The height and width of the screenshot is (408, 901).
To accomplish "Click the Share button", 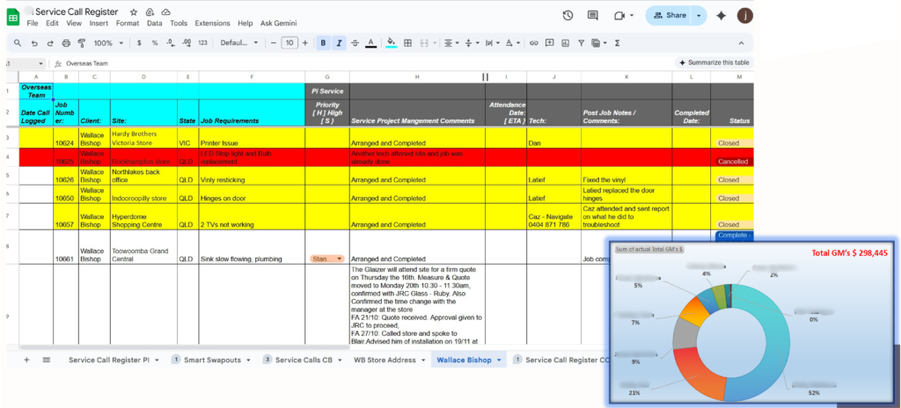I will (669, 15).
